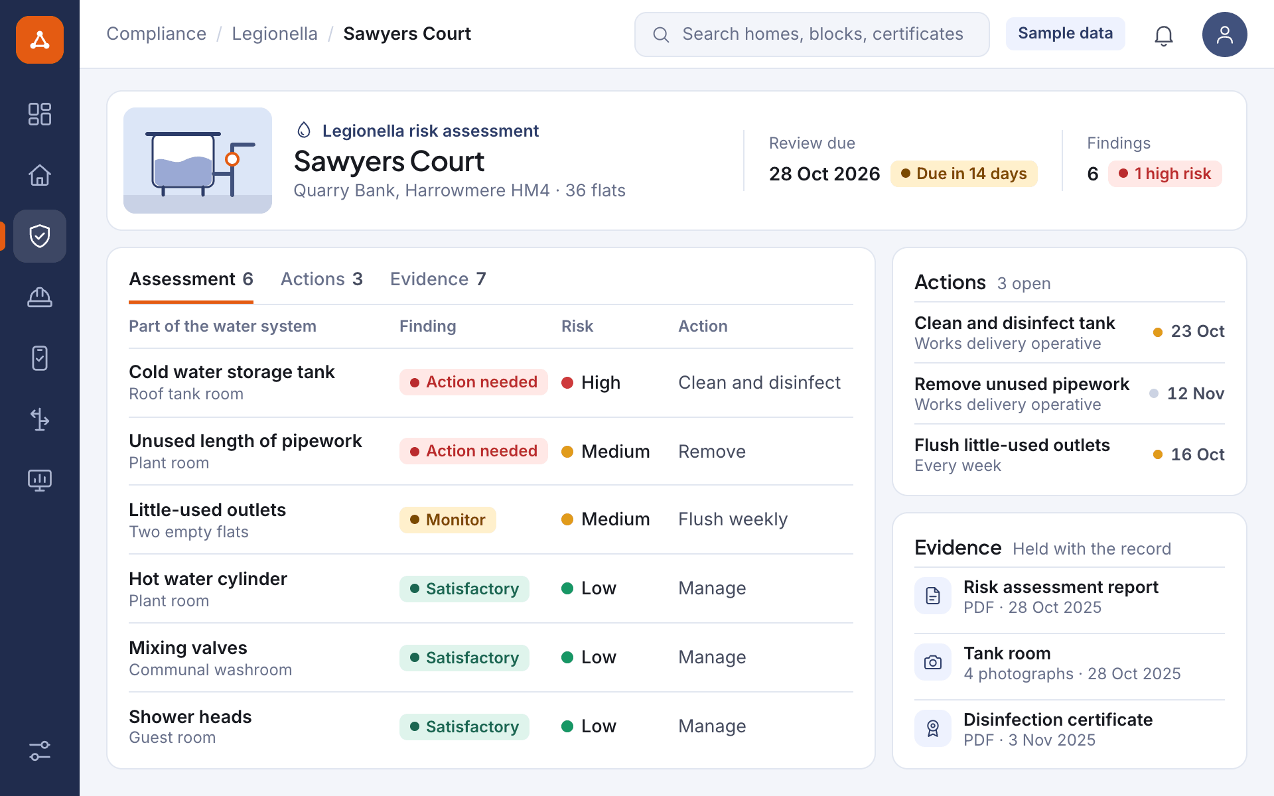The image size is (1274, 796).
Task: Click the Disinfection certificate ribbon icon
Action: tap(933, 728)
